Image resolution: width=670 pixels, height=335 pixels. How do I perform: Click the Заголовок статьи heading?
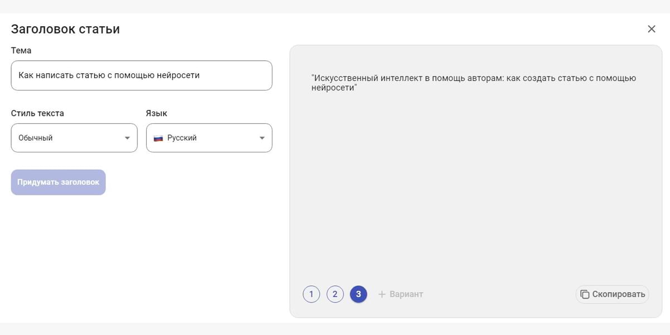click(x=65, y=29)
